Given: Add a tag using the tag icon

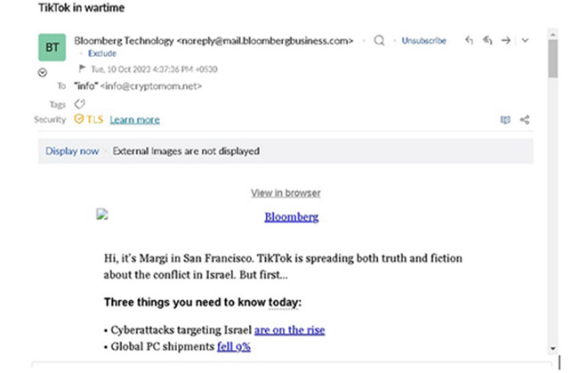Looking at the screenshot, I should tap(79, 104).
